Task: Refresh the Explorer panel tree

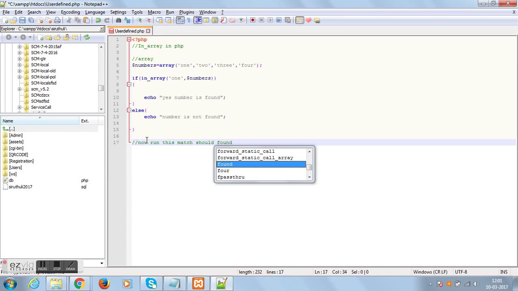Action: tap(87, 37)
